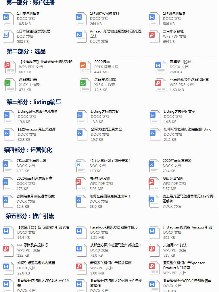This screenshot has height=292, width=219.
Task: Select the 如何在美国站点快速出单！ file name
Action: click(x=110, y=196)
